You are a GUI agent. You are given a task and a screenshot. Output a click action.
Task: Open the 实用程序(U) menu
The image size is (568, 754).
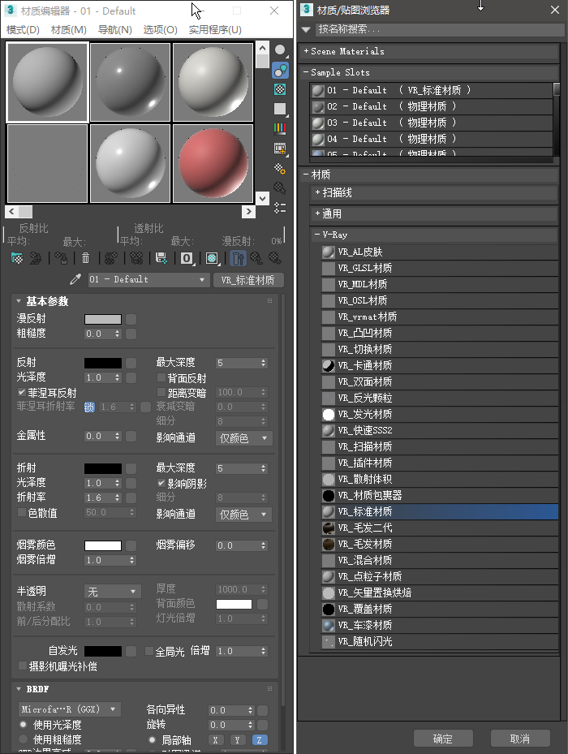215,30
